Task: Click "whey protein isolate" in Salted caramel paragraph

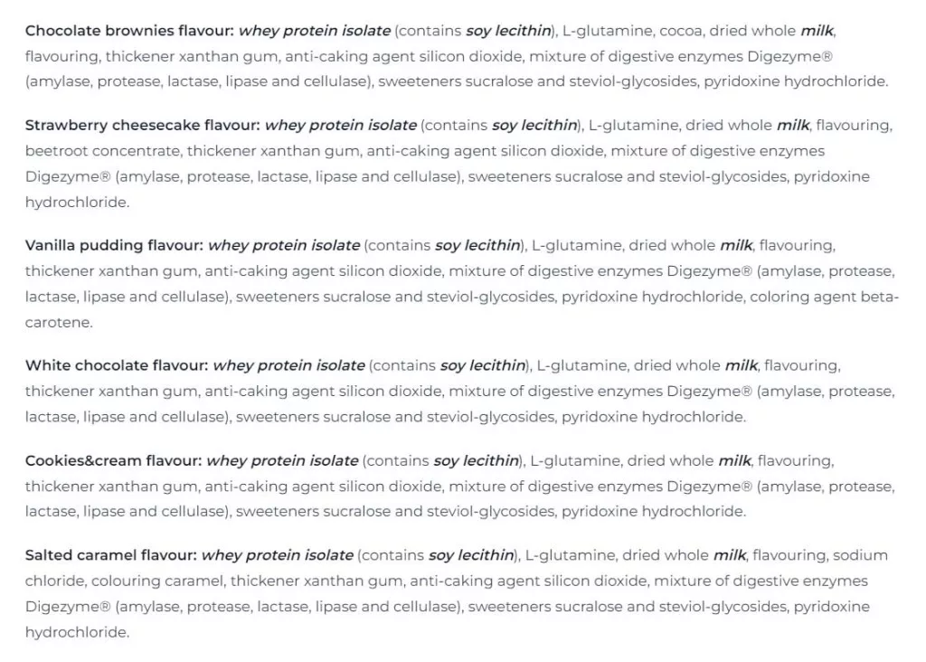Action: point(277,555)
